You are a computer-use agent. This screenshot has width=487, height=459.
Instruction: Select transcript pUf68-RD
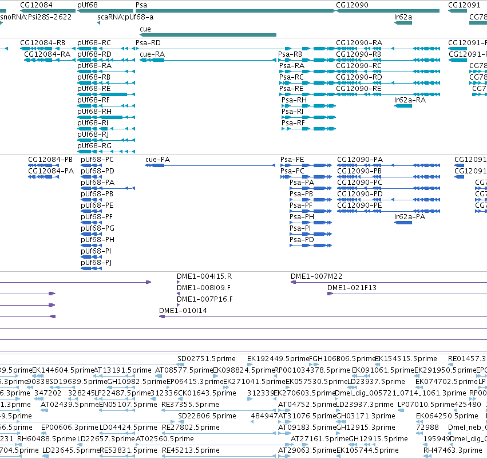(x=106, y=60)
